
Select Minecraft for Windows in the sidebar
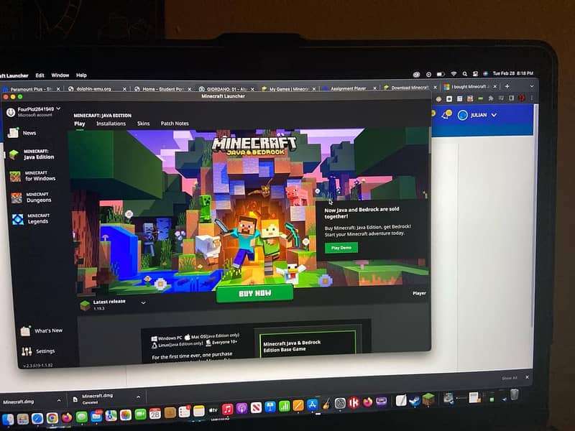33,176
